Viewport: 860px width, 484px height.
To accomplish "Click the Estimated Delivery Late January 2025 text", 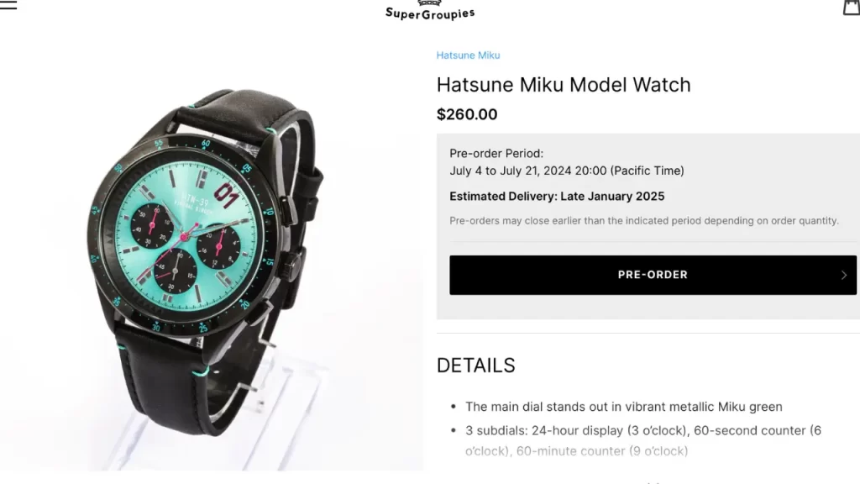I will (x=557, y=197).
